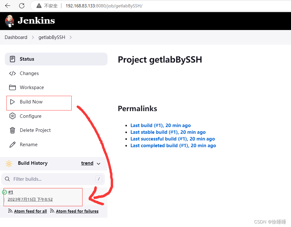This screenshot has width=291, height=227.
Task: Open the Last completed build (#1) permalink
Action: pyautogui.click(x=173, y=146)
